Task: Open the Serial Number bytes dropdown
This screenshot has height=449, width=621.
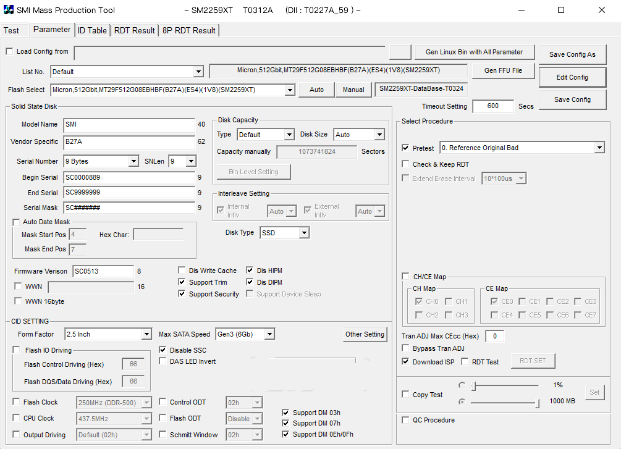Action: [133, 161]
